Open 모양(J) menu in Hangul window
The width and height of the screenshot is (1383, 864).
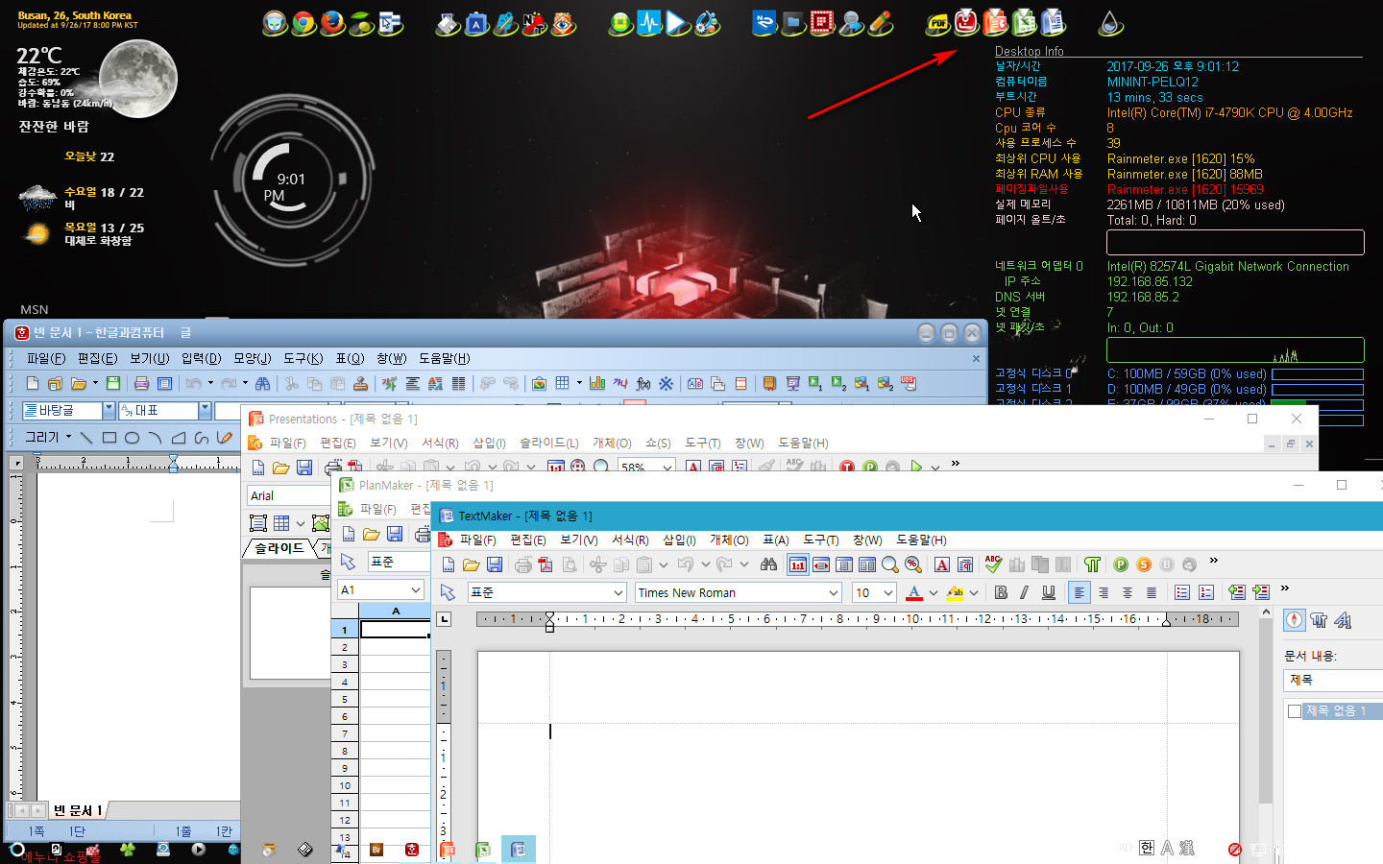pos(252,358)
